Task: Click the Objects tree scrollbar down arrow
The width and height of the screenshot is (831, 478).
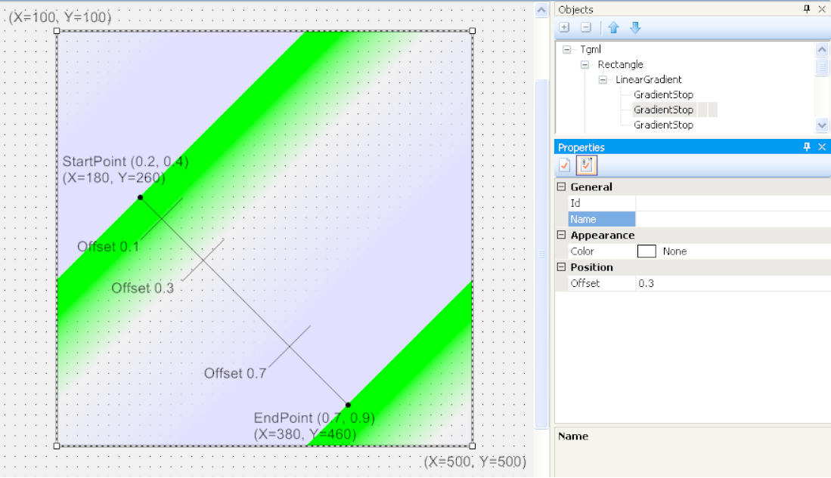Action: 822,125
